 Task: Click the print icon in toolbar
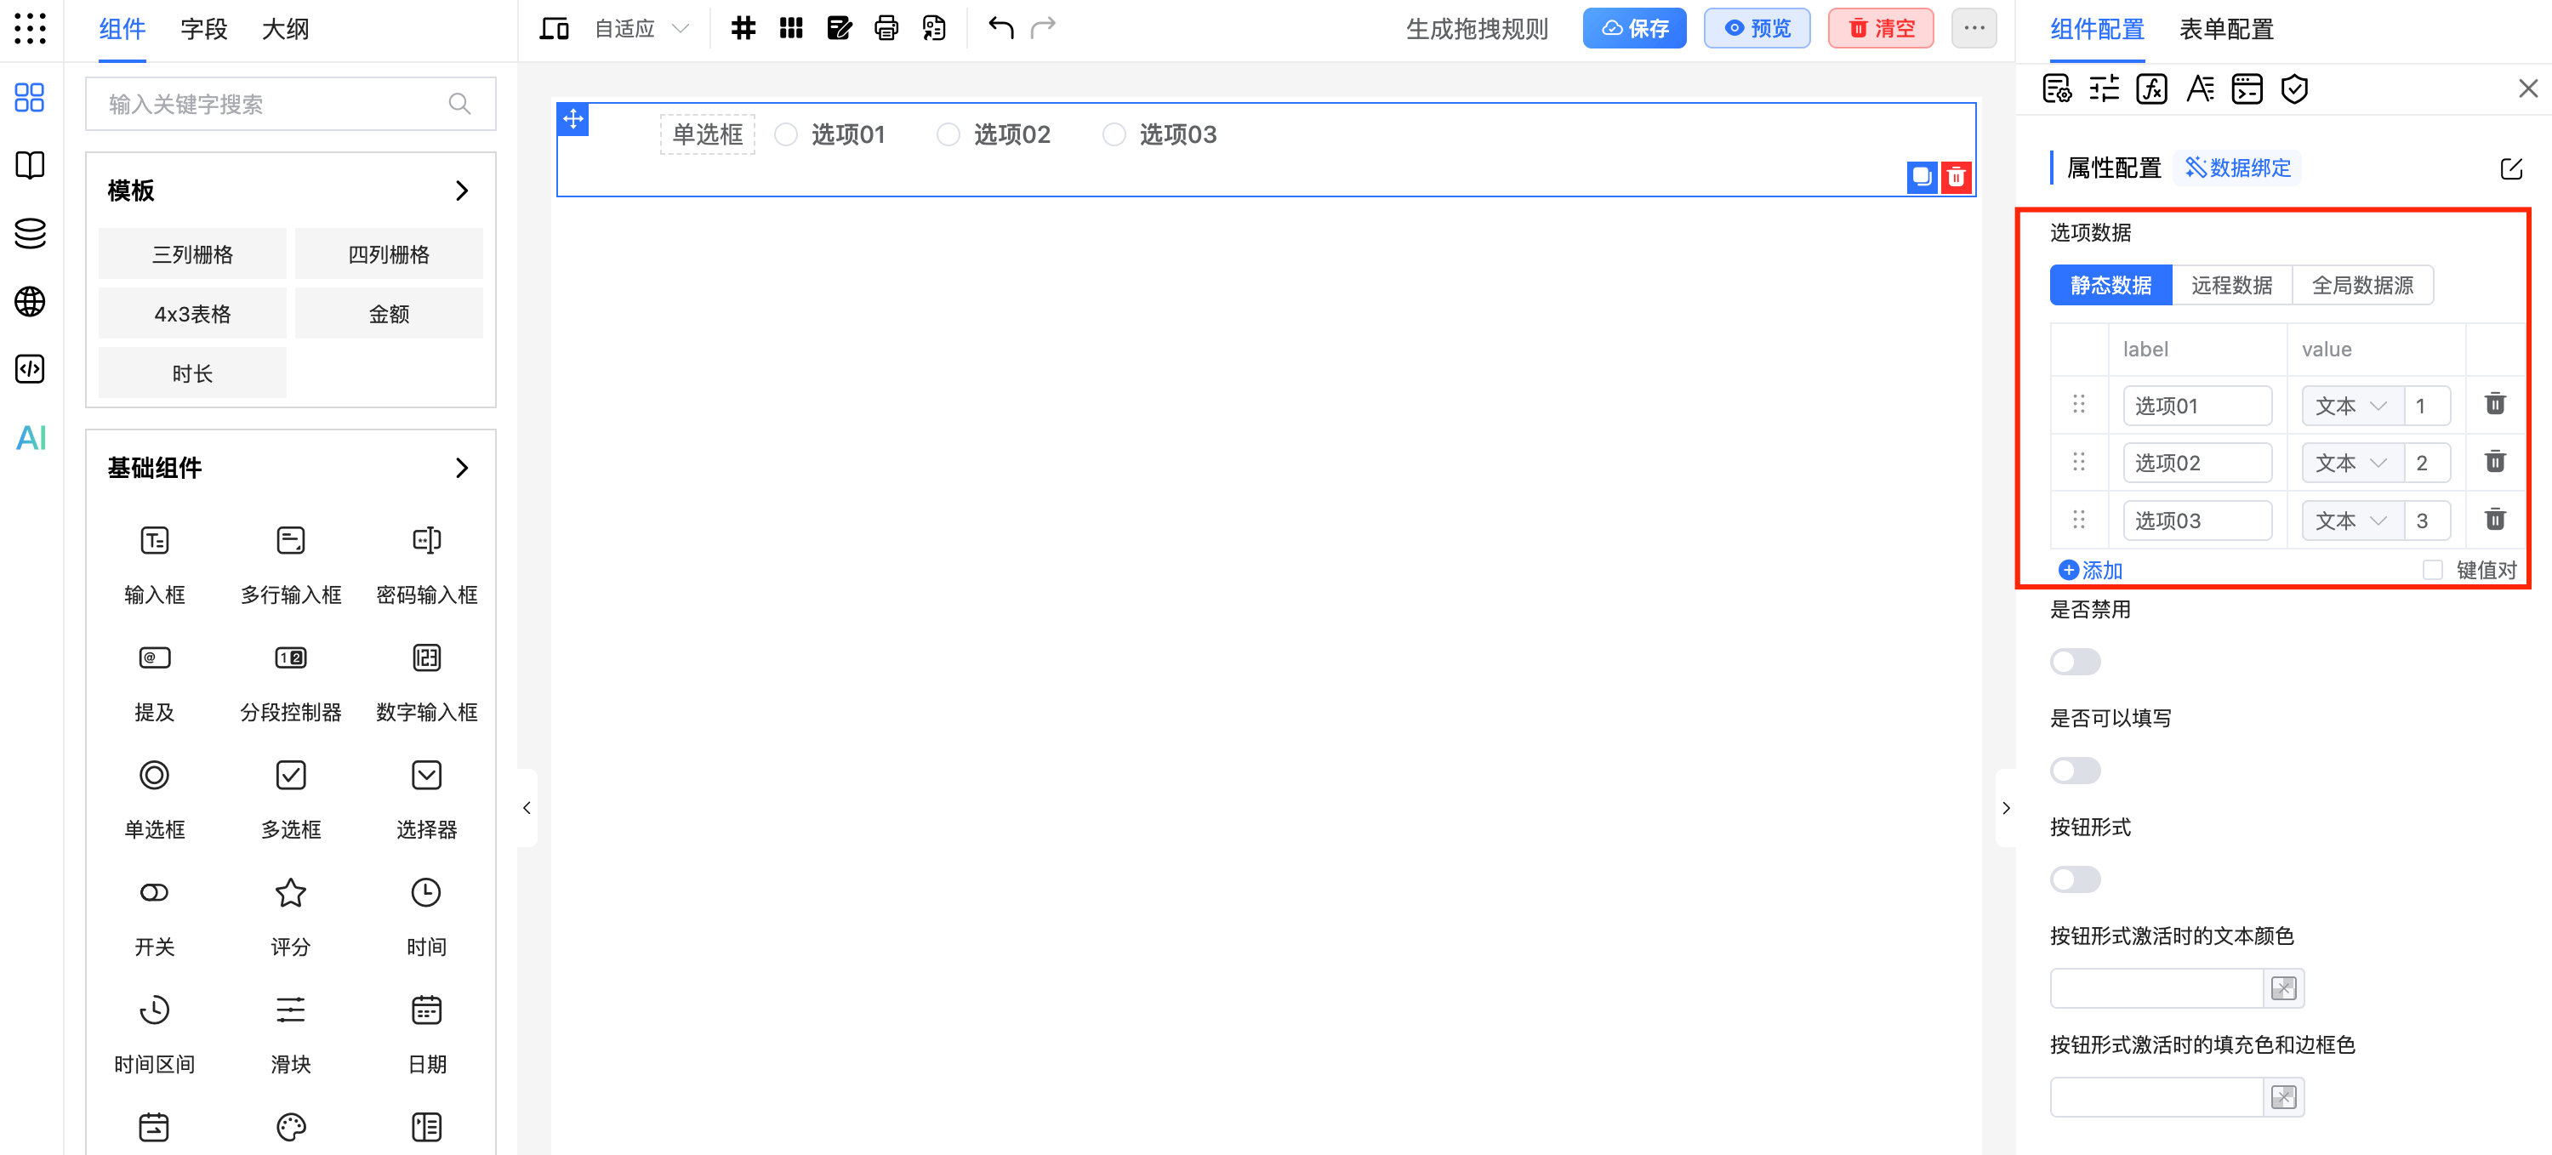pyautogui.click(x=886, y=28)
